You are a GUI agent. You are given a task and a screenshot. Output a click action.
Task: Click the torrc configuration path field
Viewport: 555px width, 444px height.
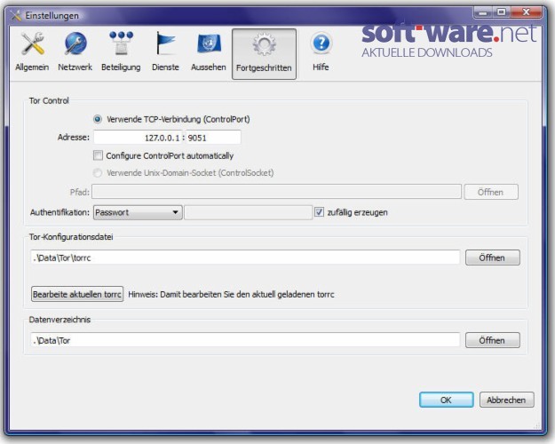245,258
